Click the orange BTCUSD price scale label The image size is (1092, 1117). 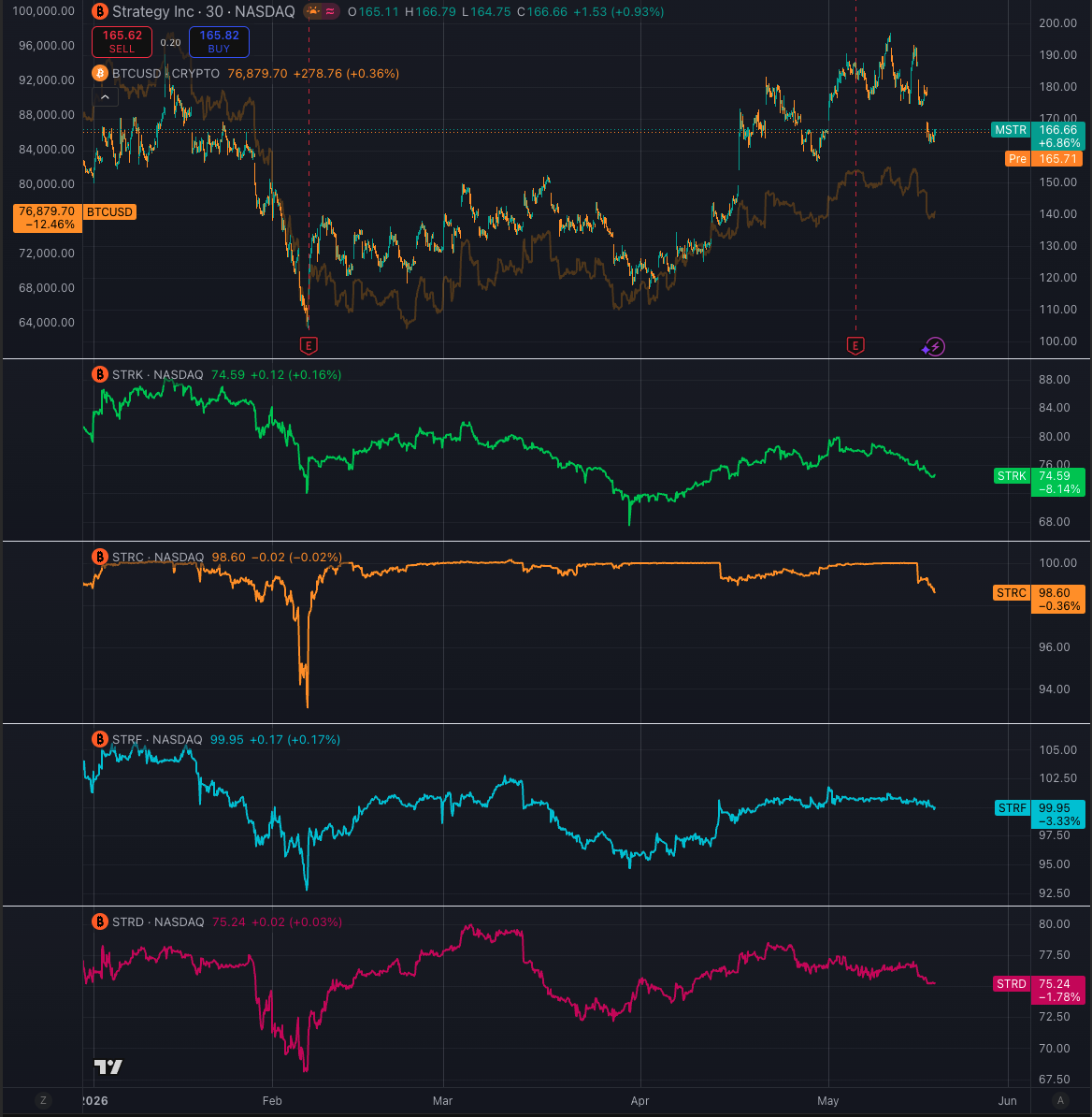tap(74, 218)
